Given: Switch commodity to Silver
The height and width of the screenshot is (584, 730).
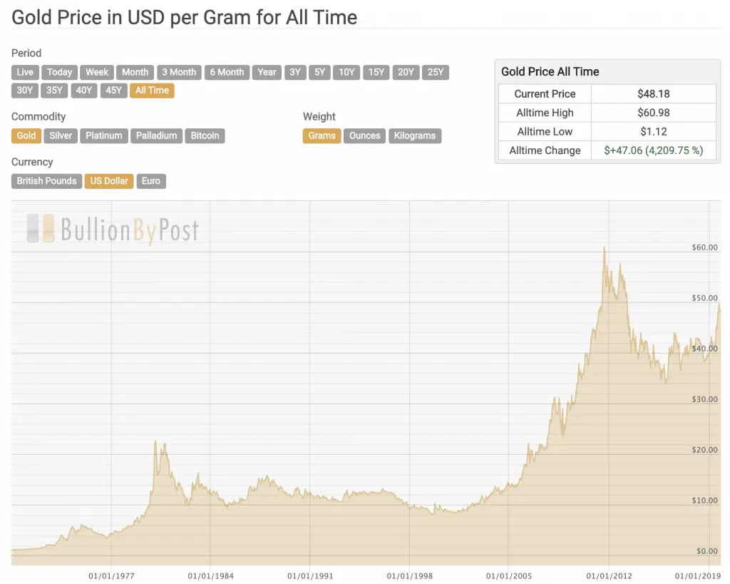Looking at the screenshot, I should tap(61, 135).
